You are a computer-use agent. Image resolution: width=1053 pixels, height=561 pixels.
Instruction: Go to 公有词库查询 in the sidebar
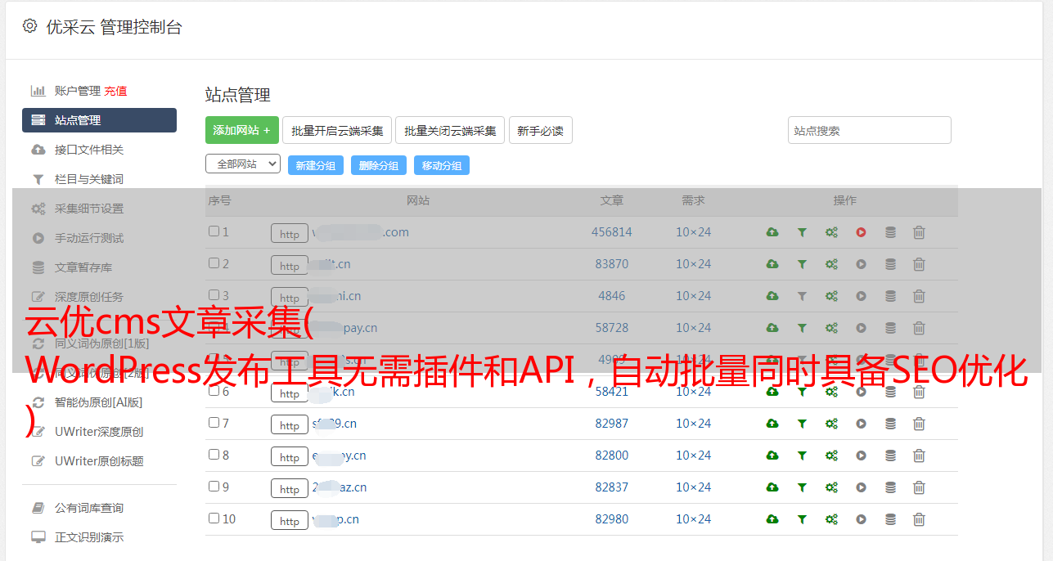(89, 508)
